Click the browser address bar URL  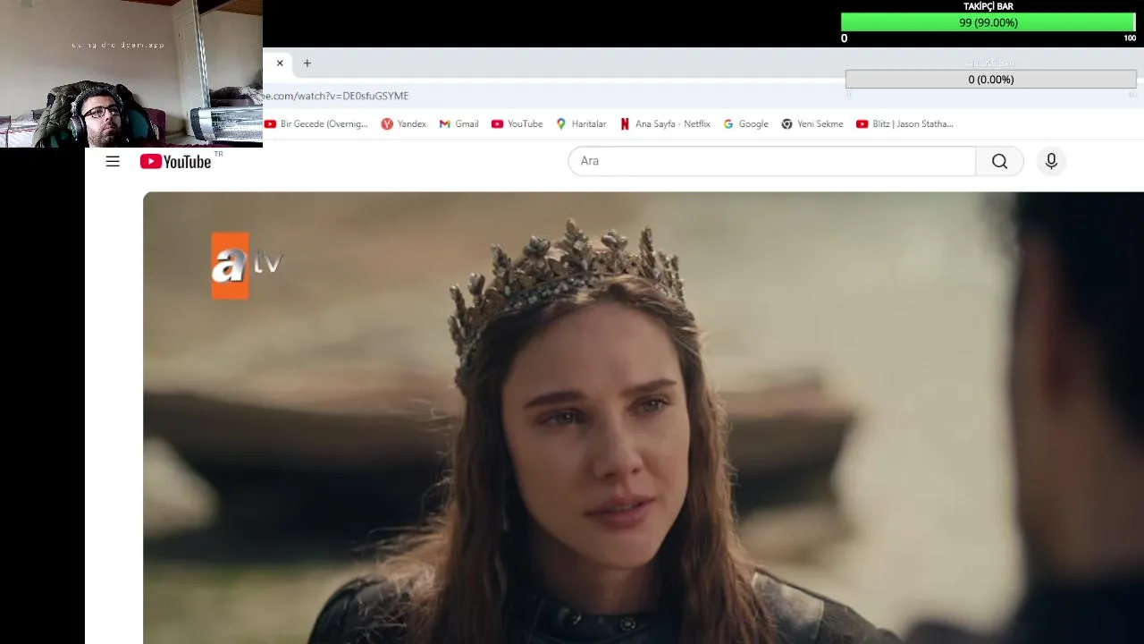pos(336,96)
